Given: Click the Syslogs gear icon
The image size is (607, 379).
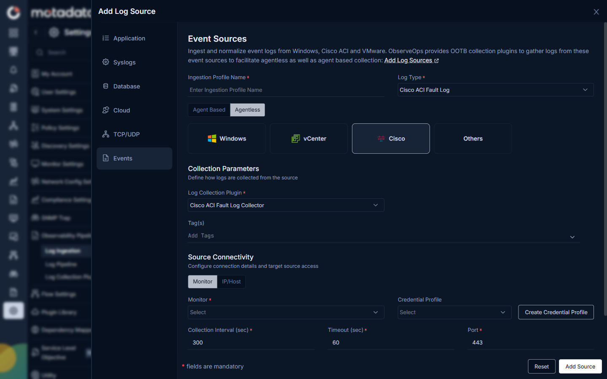Looking at the screenshot, I should [x=106, y=62].
